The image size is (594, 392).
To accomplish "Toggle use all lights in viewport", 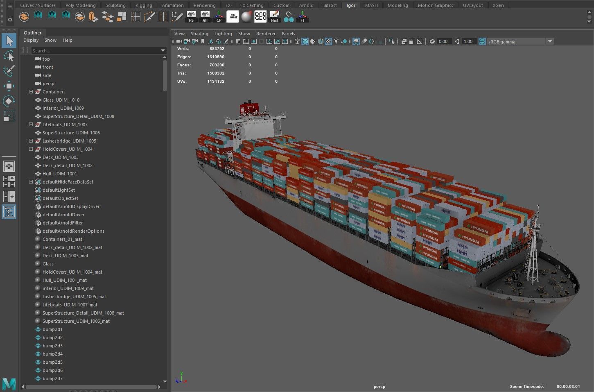I will click(336, 41).
